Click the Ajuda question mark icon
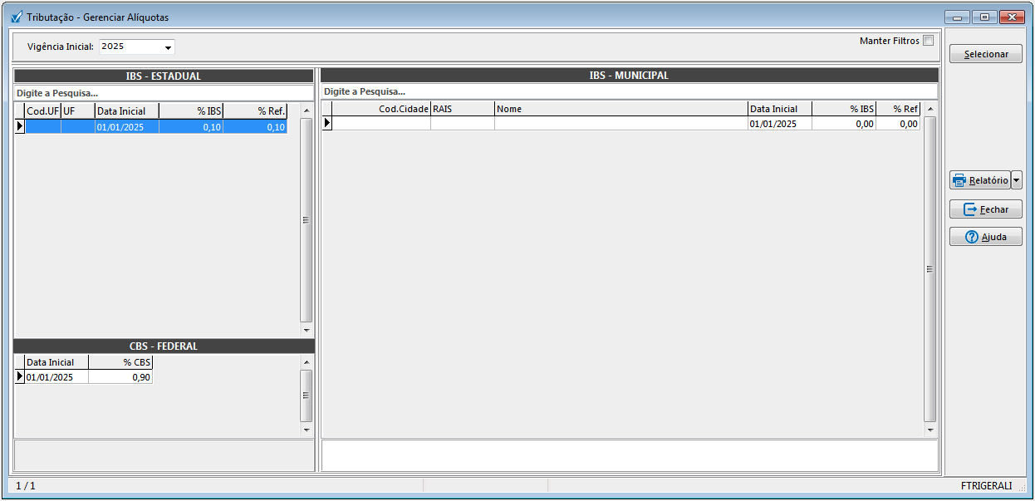The height and width of the screenshot is (501, 1035). pyautogui.click(x=971, y=237)
